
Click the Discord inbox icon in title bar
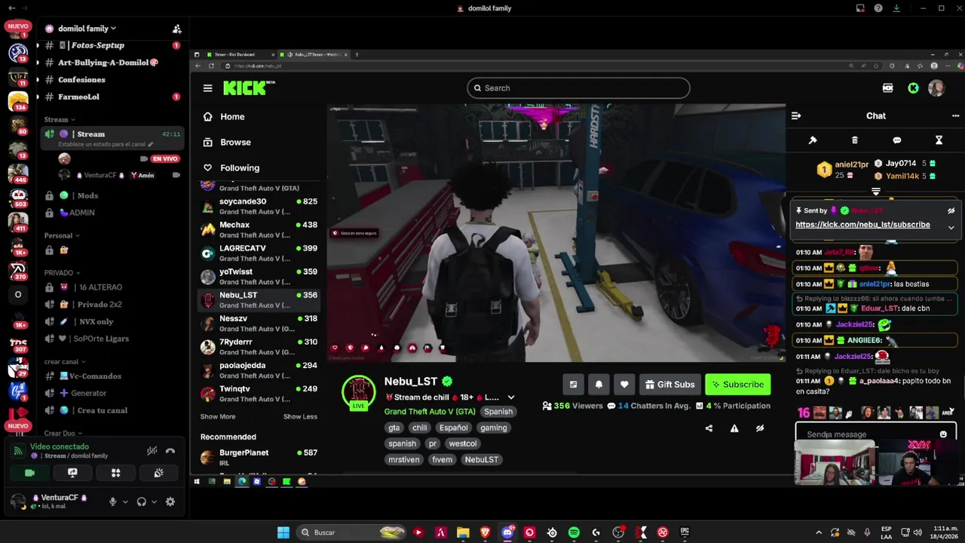[860, 8]
